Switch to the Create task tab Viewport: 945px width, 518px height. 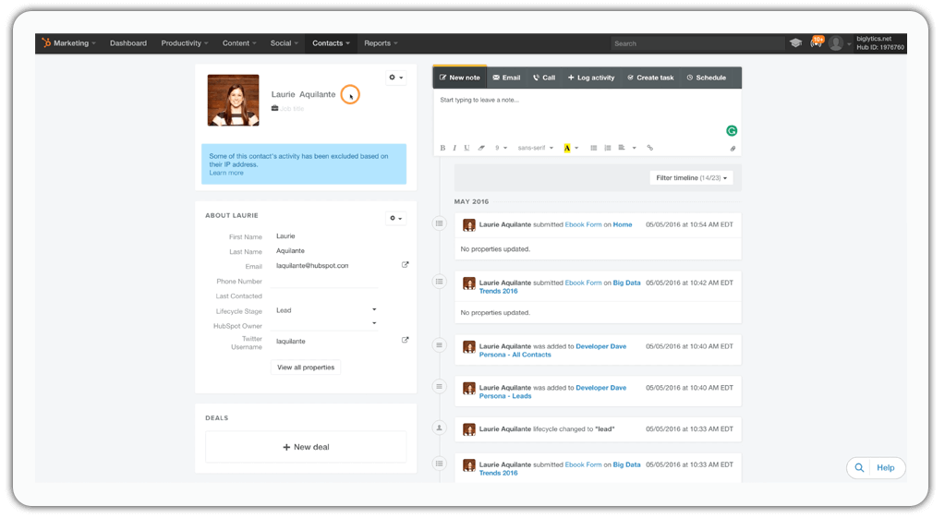(x=650, y=77)
